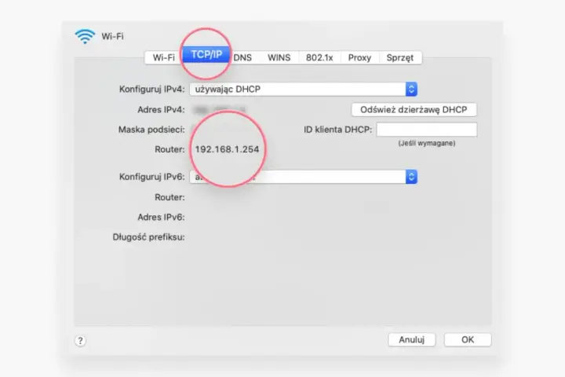The image size is (565, 377).
Task: Open the DNS tab
Action: (x=242, y=57)
